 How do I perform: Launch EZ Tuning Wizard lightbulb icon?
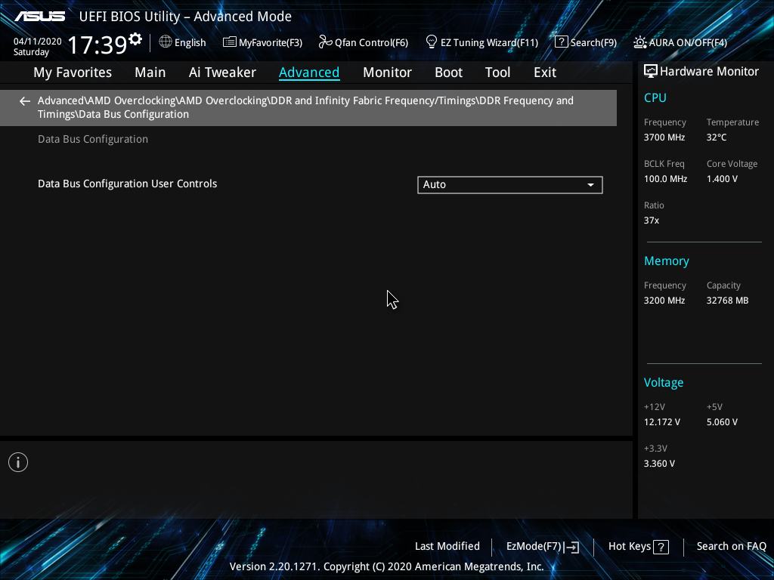(x=431, y=42)
